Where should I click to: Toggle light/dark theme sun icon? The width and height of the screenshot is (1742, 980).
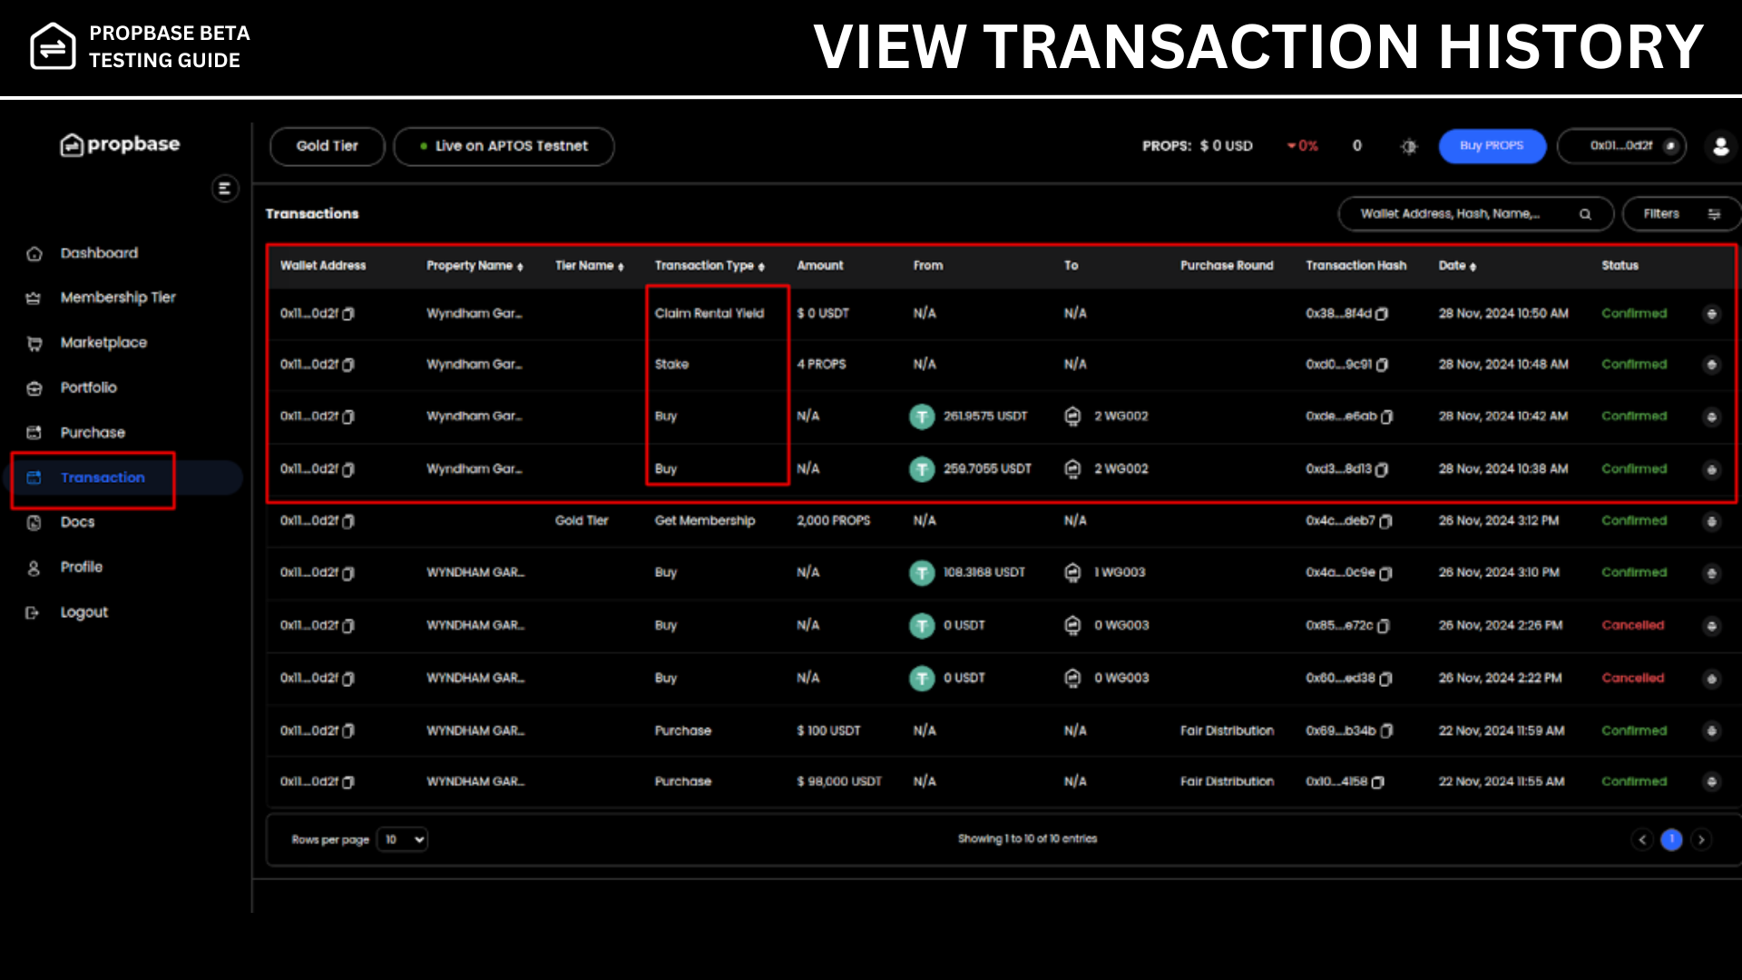point(1408,146)
